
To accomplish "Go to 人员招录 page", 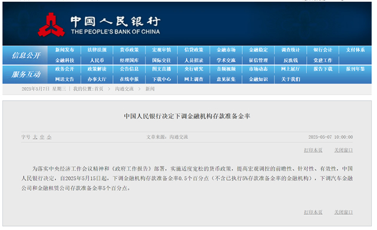I will click(194, 60).
